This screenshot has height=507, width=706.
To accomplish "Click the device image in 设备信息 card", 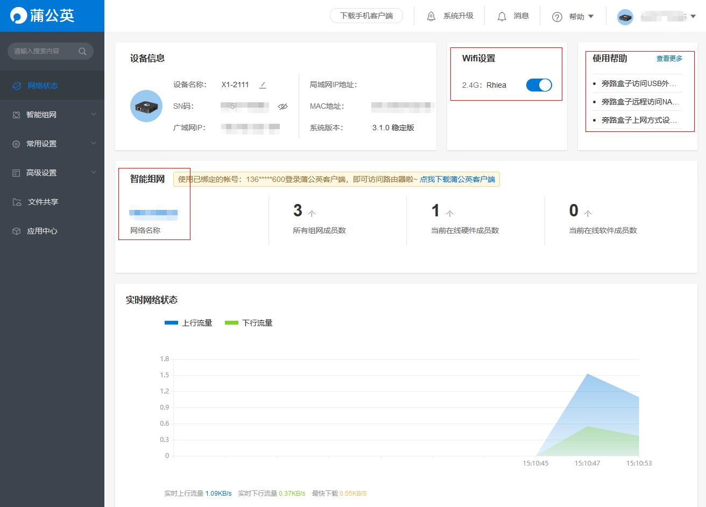I will pos(146,106).
